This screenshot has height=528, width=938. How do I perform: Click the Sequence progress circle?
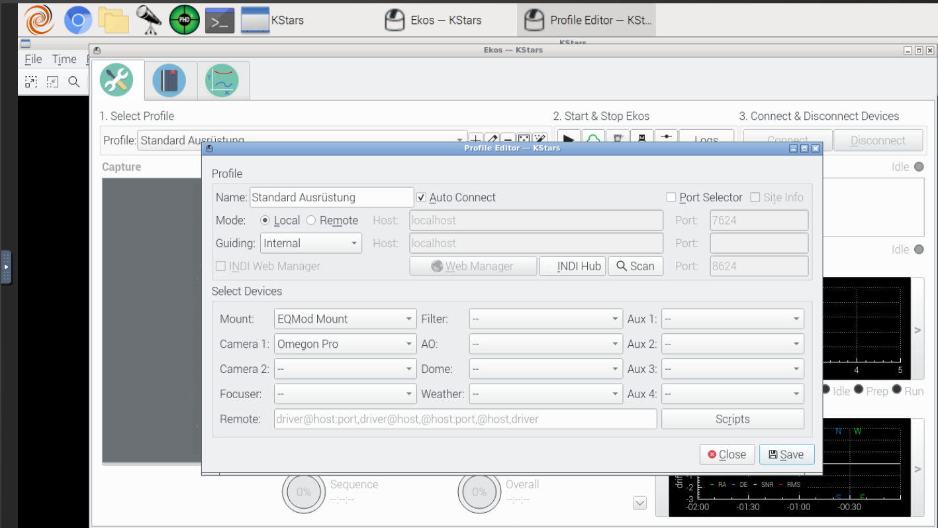[x=304, y=492]
